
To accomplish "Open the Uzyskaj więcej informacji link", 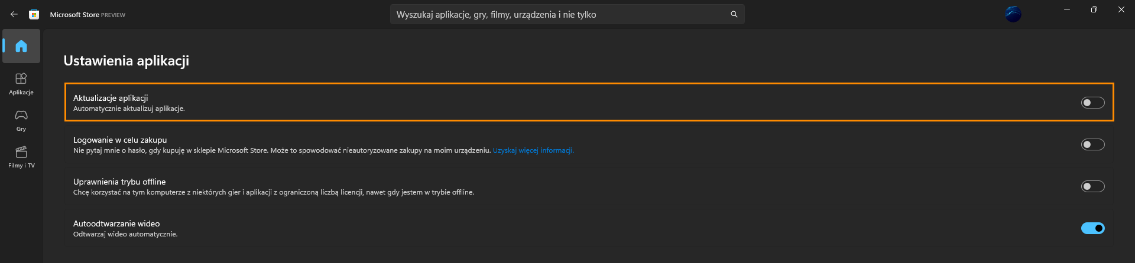I will click(x=533, y=150).
